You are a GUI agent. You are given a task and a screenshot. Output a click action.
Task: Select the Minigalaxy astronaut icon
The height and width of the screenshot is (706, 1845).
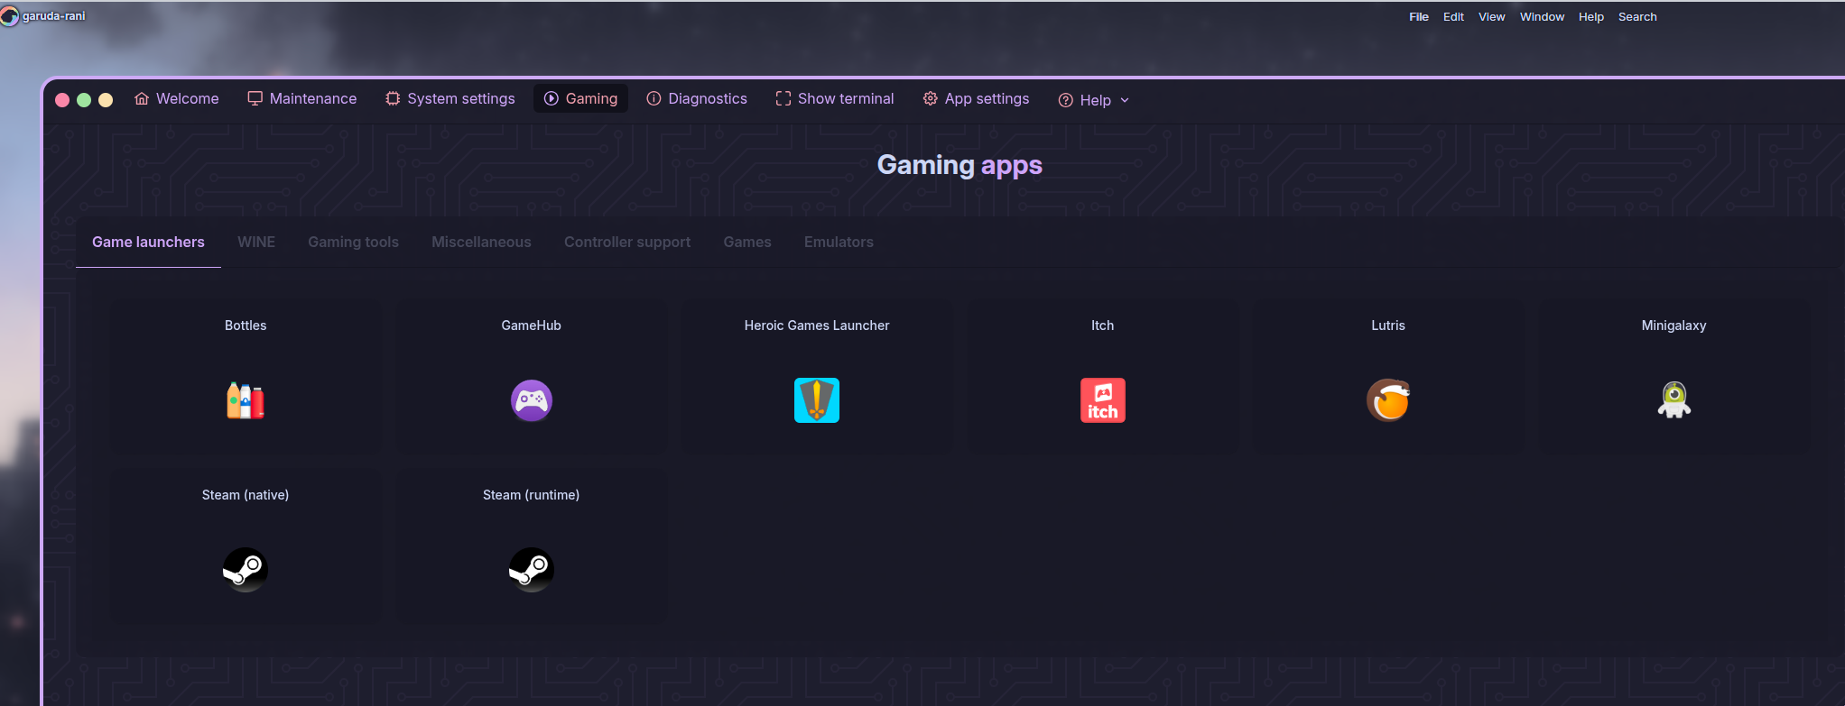1674,400
